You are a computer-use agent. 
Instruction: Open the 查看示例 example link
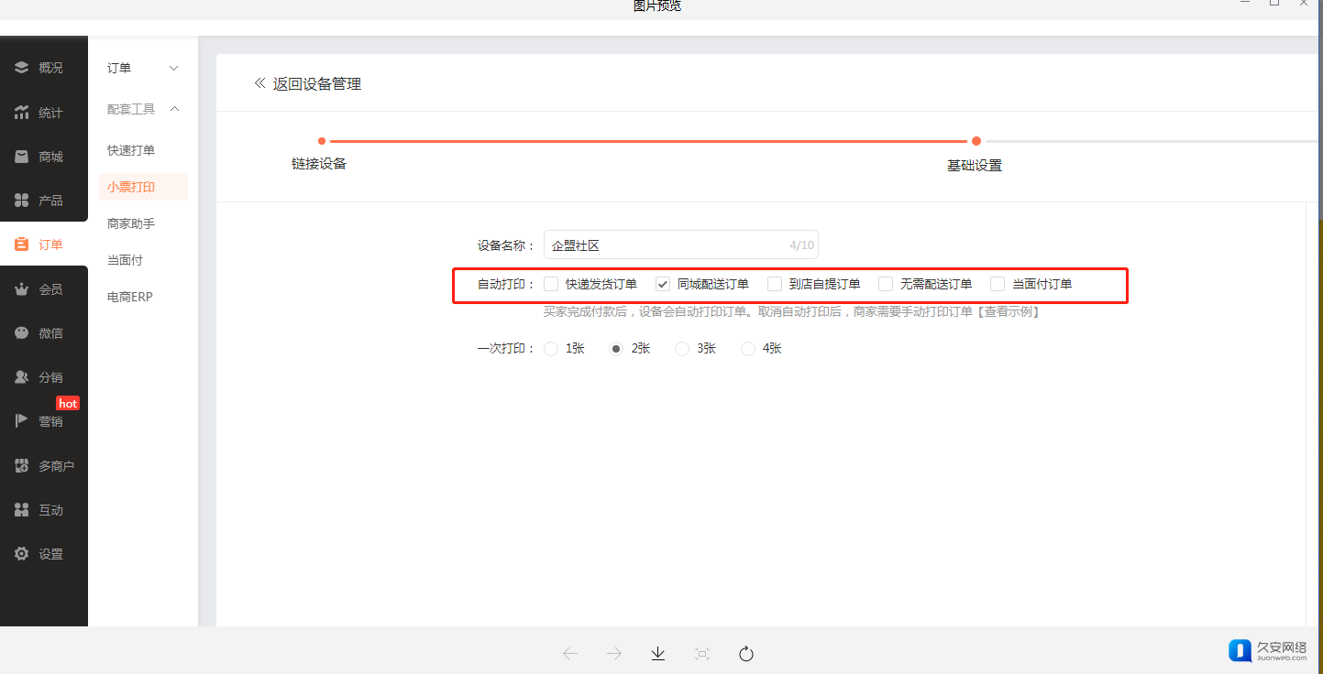point(1009,312)
